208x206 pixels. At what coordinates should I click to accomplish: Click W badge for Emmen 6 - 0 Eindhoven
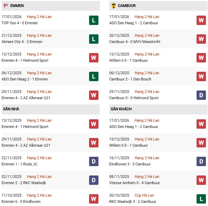pos(93,198)
